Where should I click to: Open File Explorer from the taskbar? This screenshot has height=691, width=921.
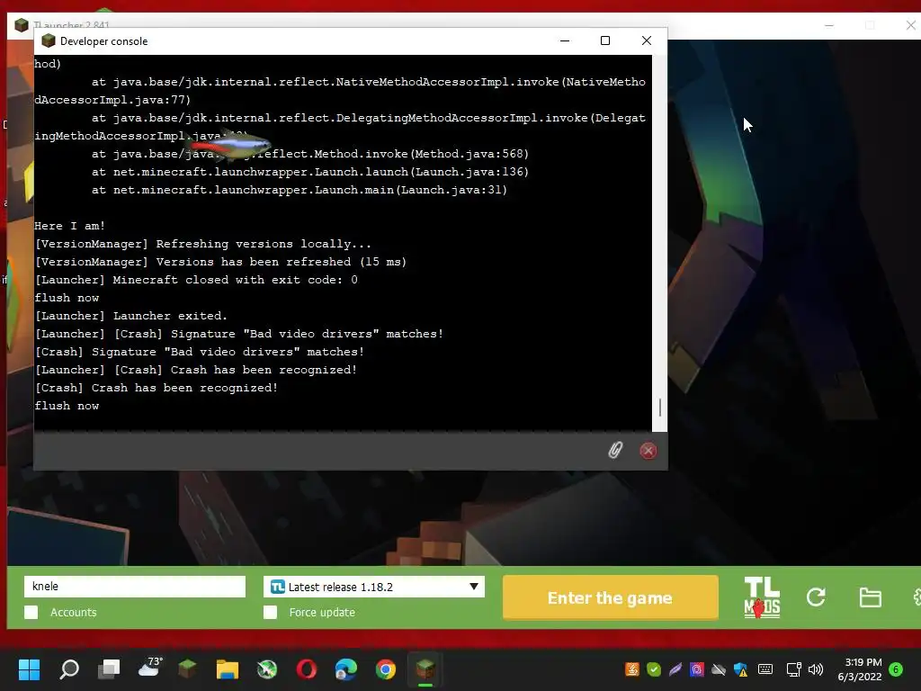point(228,669)
